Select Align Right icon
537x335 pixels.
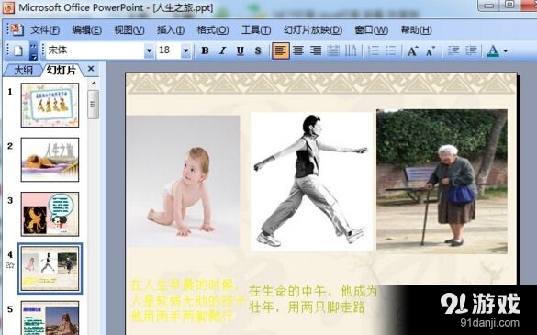coord(316,50)
